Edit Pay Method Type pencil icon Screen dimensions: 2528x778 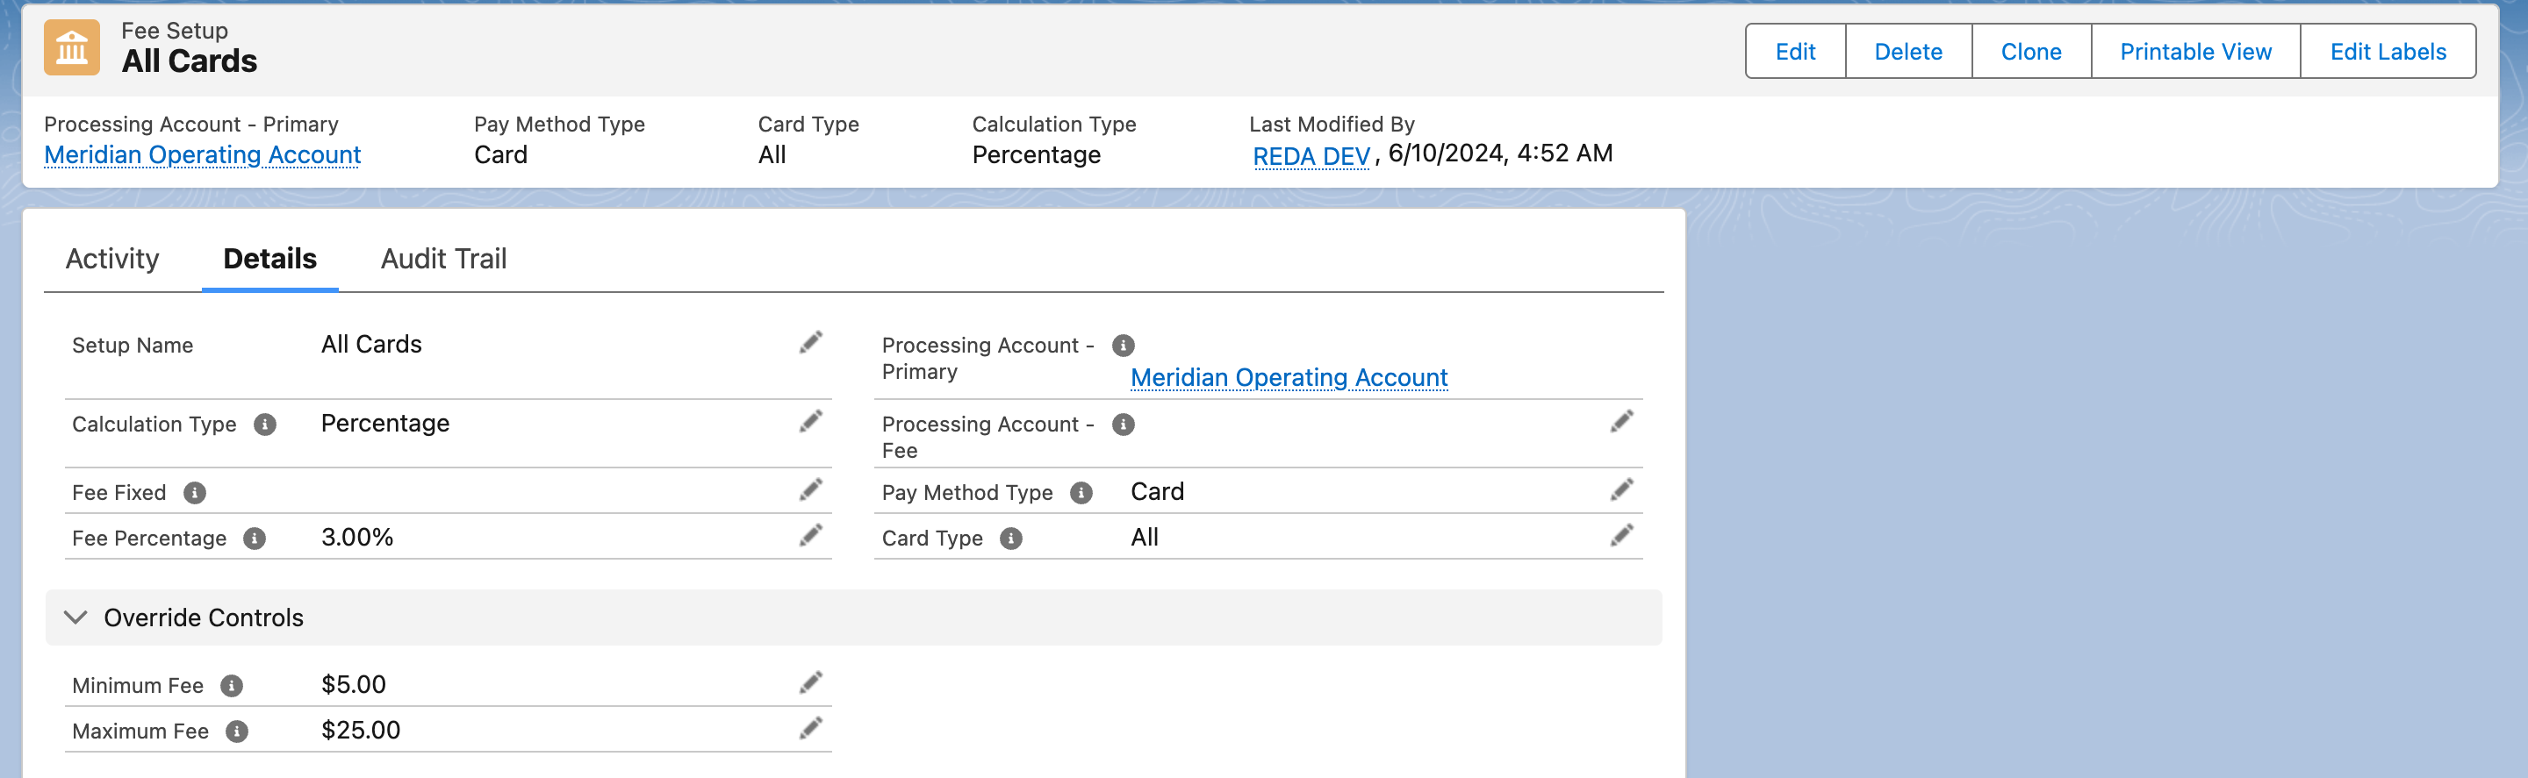pos(1621,490)
